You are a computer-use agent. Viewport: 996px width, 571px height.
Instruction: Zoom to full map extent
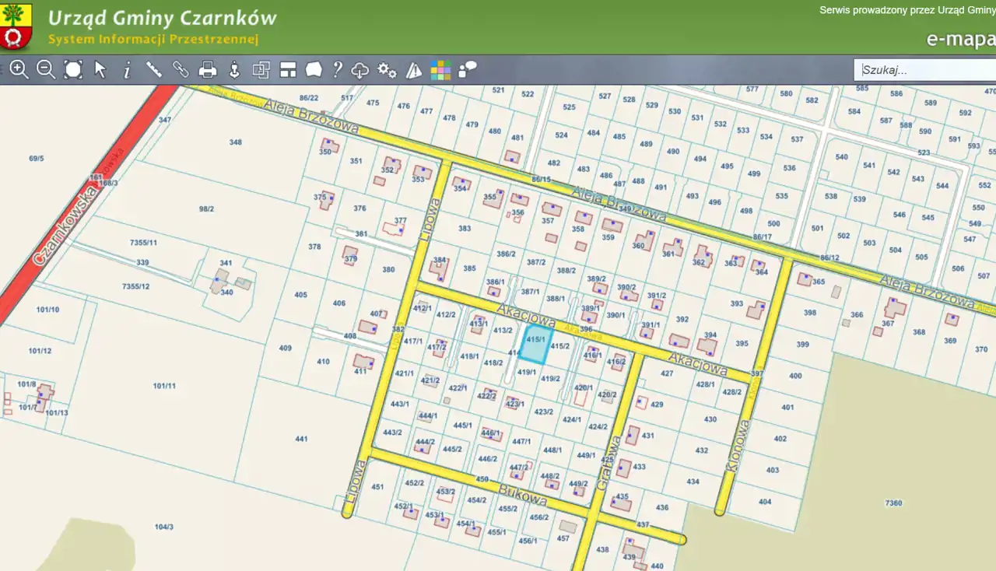coord(73,70)
